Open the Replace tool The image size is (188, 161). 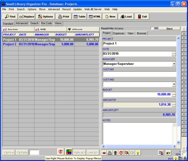point(27,17)
